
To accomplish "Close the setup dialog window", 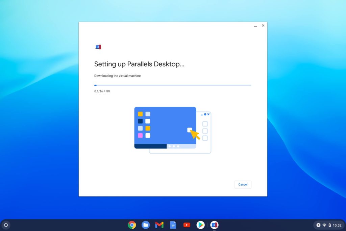I will [263, 26].
